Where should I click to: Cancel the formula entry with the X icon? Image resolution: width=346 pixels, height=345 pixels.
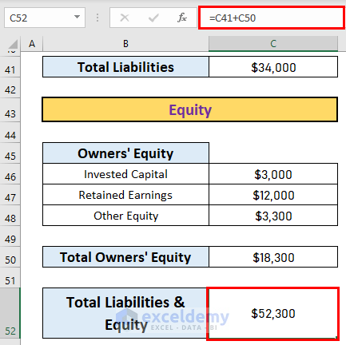coord(125,18)
